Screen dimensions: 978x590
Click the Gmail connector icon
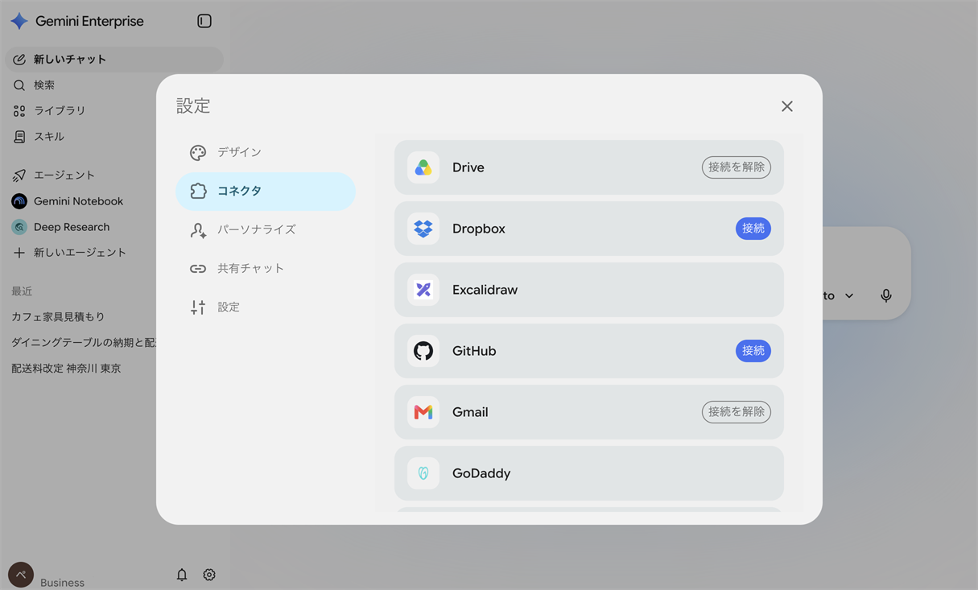423,412
